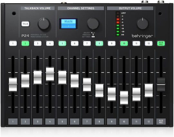Toggle lit channel 8 select button
This screenshot has height=137, width=174.
click(99, 43)
